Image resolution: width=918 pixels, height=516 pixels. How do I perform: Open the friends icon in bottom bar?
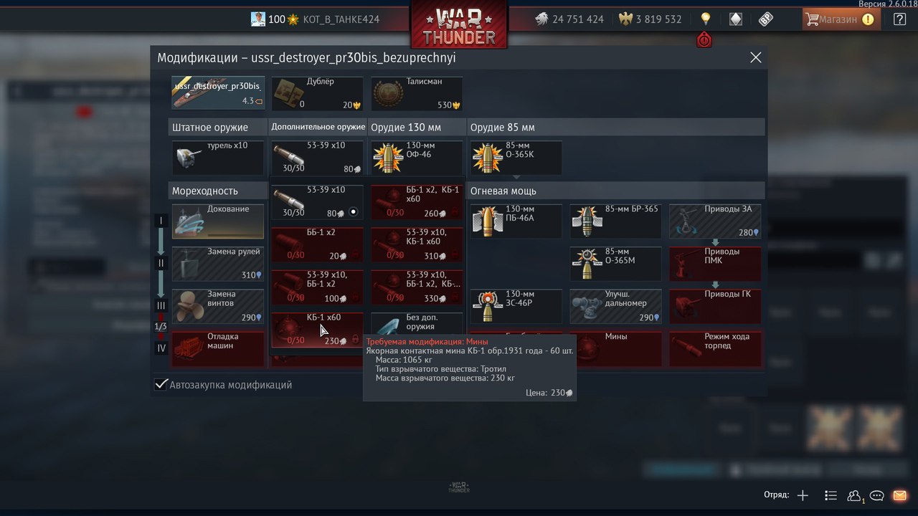[x=855, y=495]
